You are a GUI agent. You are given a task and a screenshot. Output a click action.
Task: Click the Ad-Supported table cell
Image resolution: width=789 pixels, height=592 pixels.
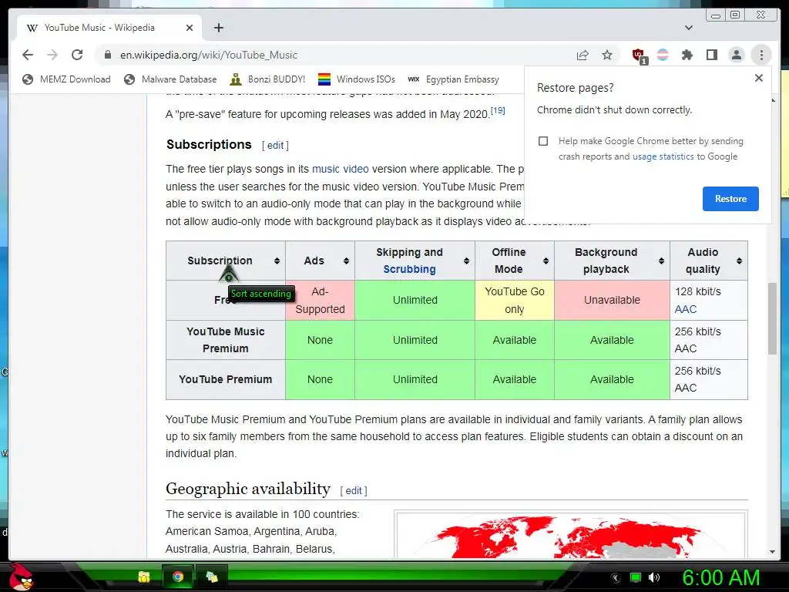tap(320, 300)
